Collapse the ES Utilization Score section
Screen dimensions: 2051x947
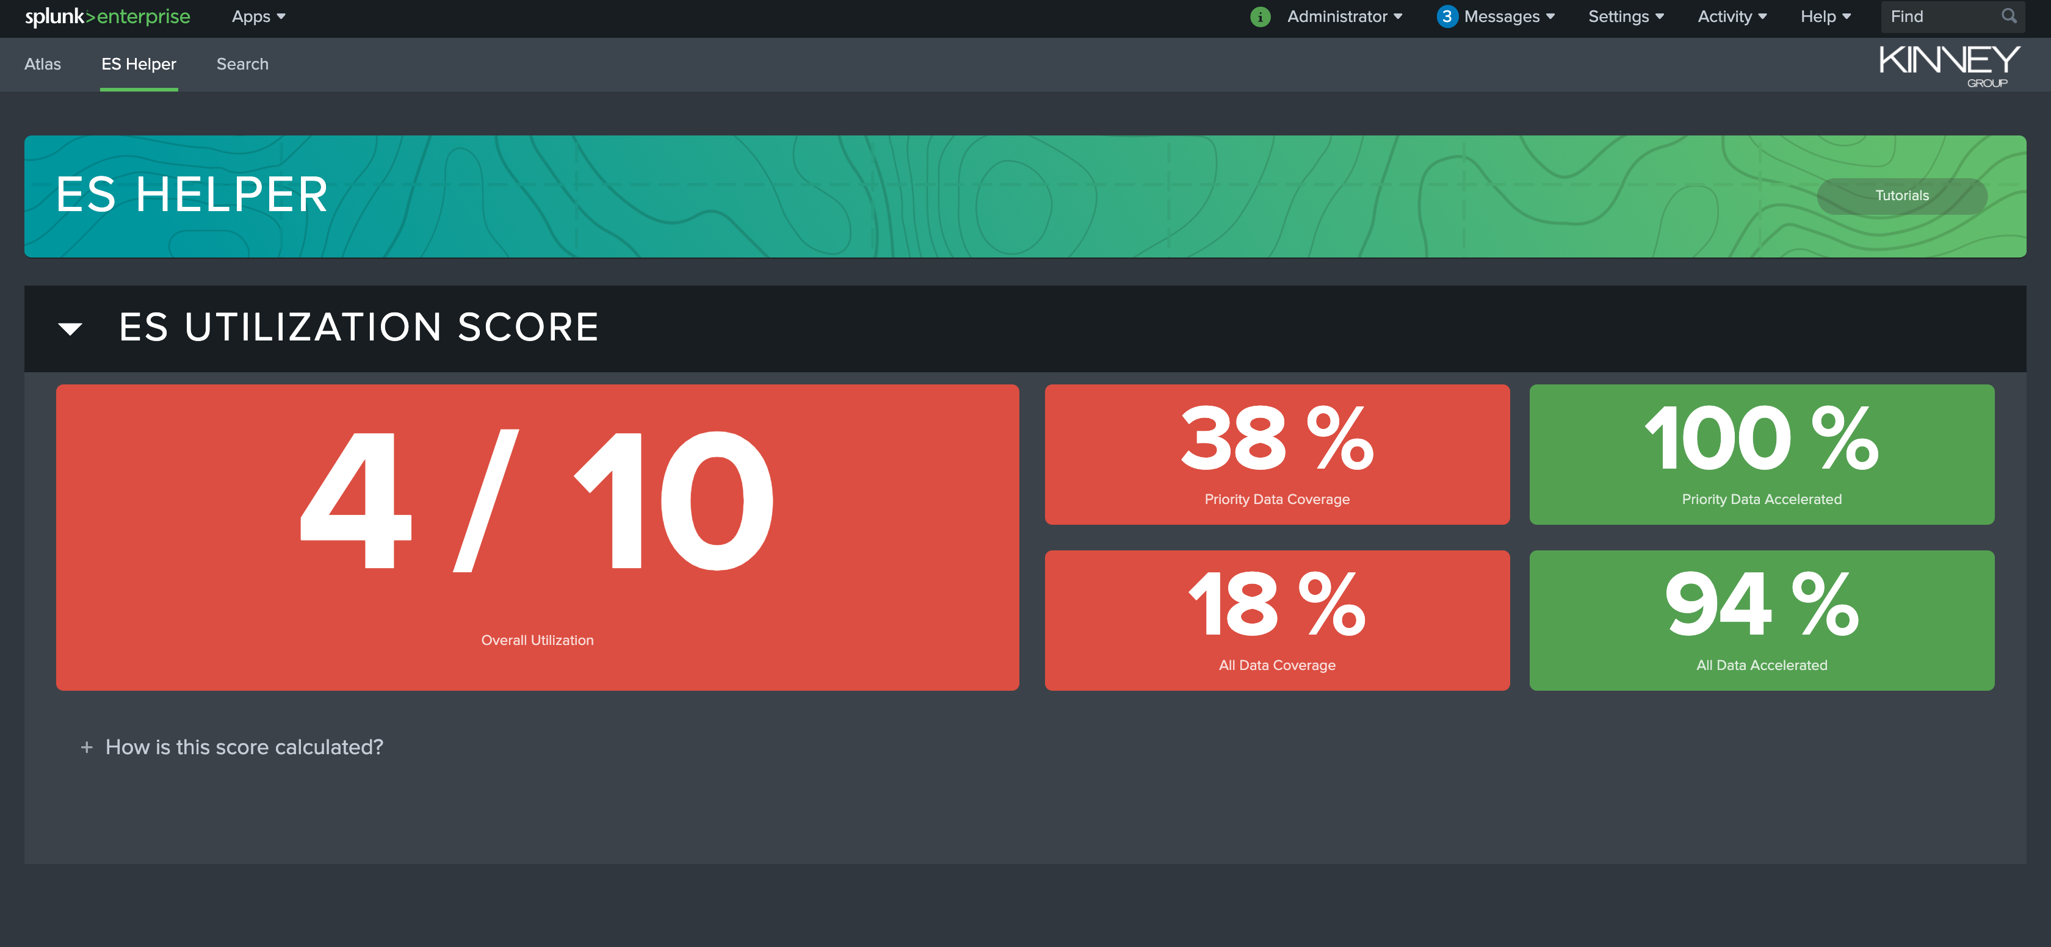click(70, 328)
